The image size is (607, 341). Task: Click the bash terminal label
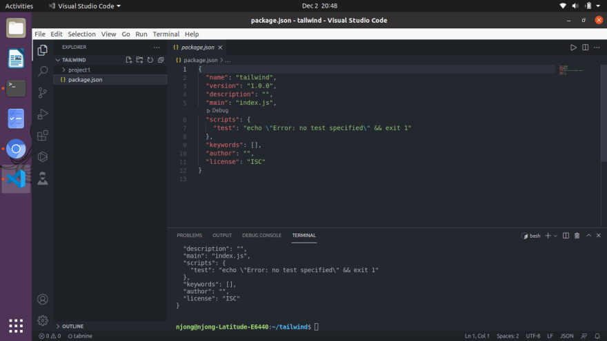click(531, 236)
